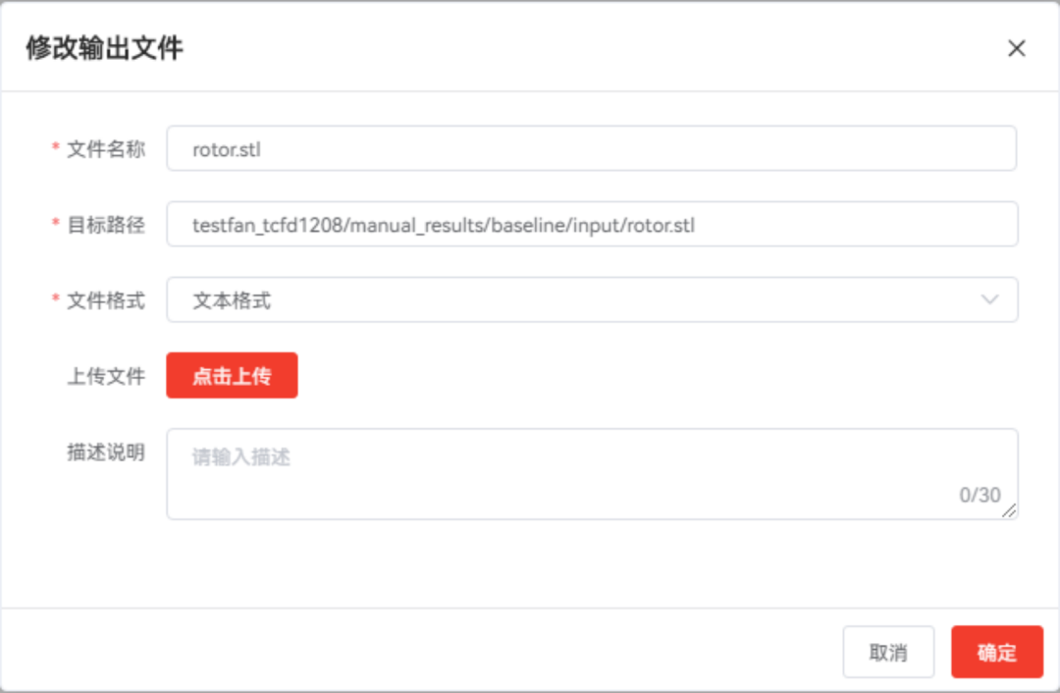Confirm changes with the 确定 button
1060x693 pixels.
pos(997,652)
